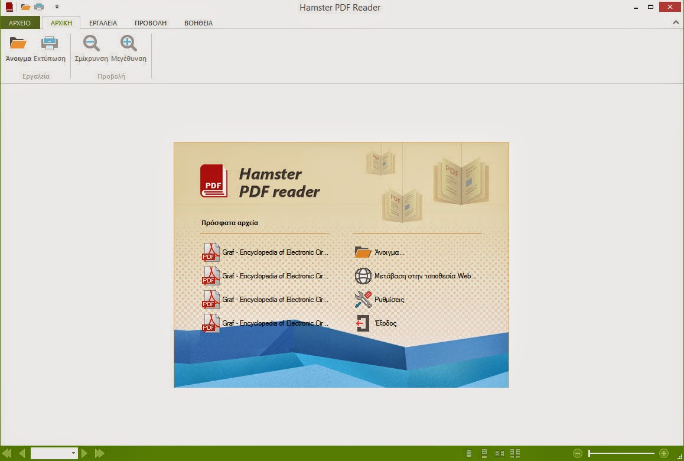Click the Μεγέθυνση zoom in magnifier
This screenshot has height=461, width=684.
click(128, 43)
